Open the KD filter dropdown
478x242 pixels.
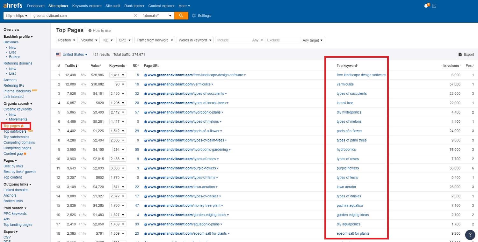point(108,40)
